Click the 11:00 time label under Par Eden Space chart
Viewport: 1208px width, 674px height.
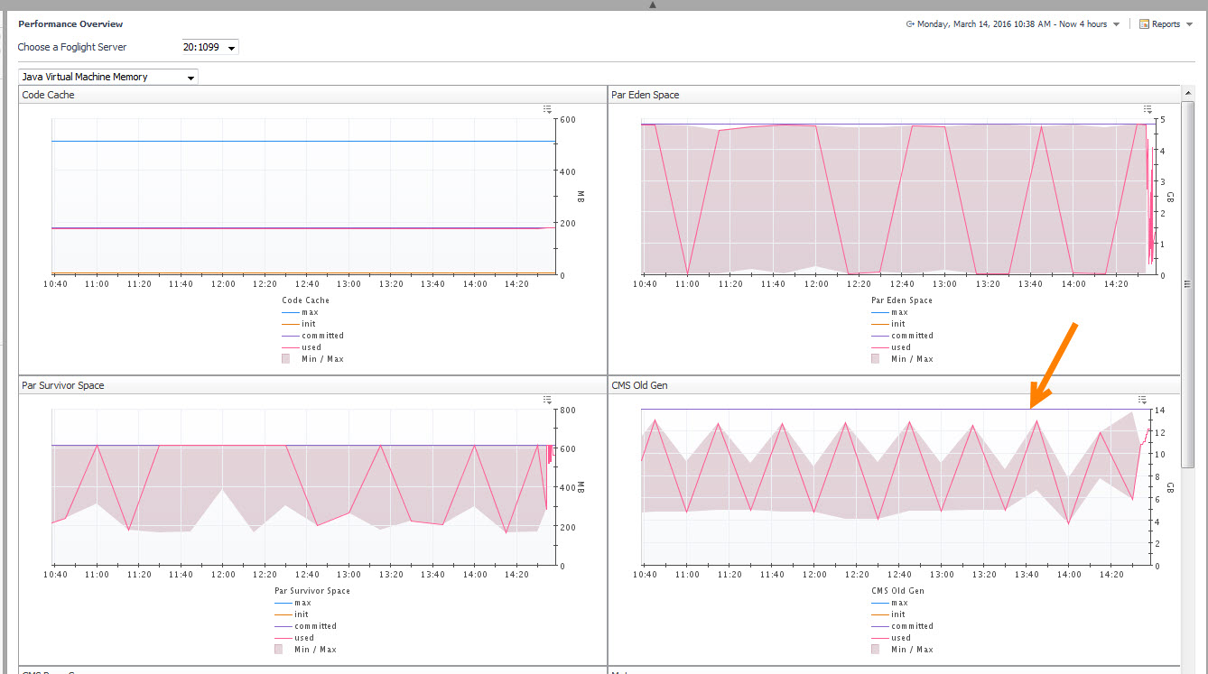(687, 284)
